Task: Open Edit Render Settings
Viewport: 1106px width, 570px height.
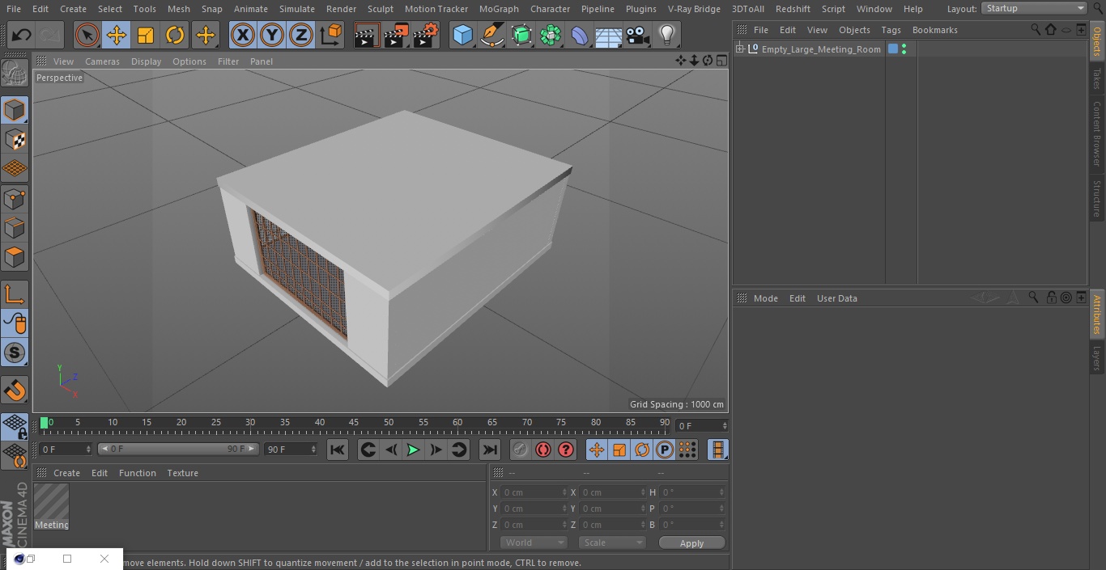Action: [426, 36]
